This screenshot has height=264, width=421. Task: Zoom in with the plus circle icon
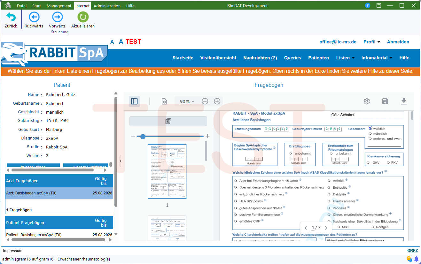[217, 101]
